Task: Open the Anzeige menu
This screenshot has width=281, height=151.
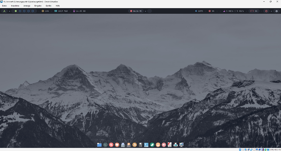Action: (27, 6)
